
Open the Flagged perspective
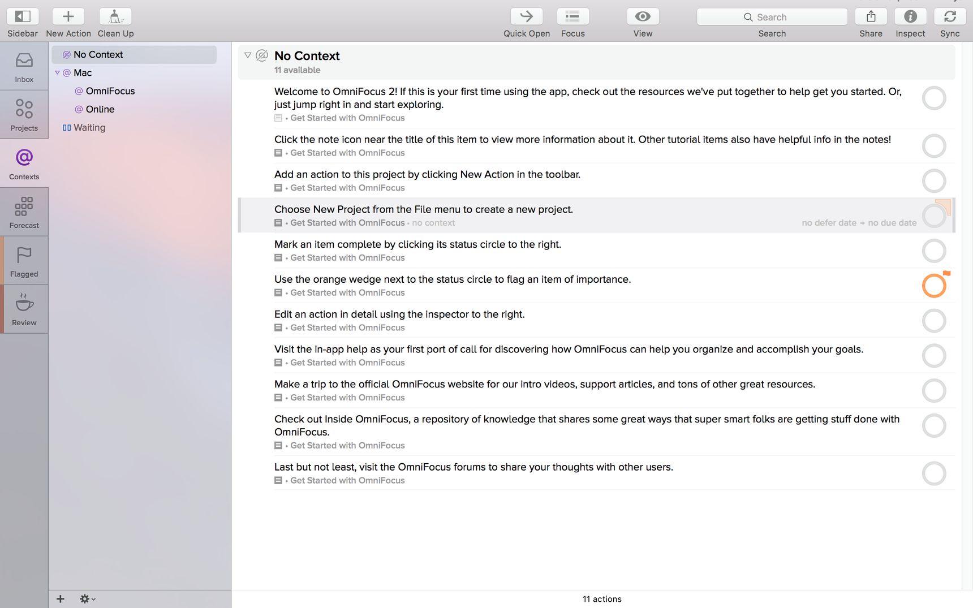tap(24, 261)
